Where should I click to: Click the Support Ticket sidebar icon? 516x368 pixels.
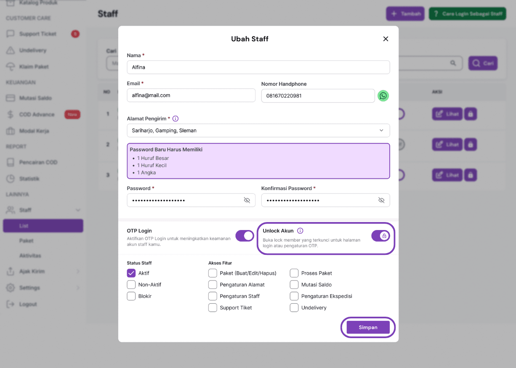[11, 34]
